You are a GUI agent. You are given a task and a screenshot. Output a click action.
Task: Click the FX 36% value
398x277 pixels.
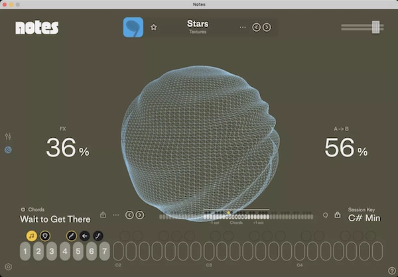pyautogui.click(x=68, y=147)
